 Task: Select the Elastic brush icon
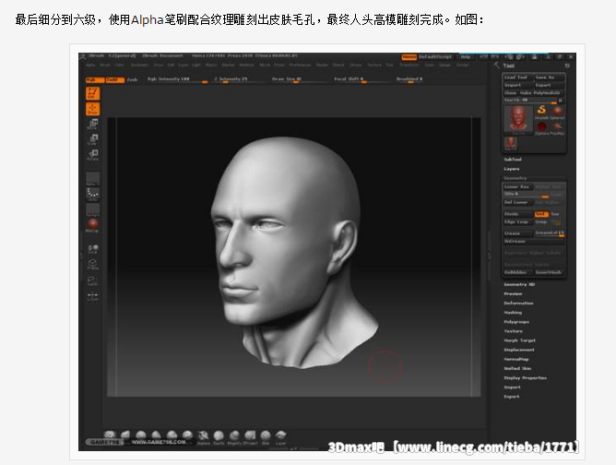click(219, 436)
